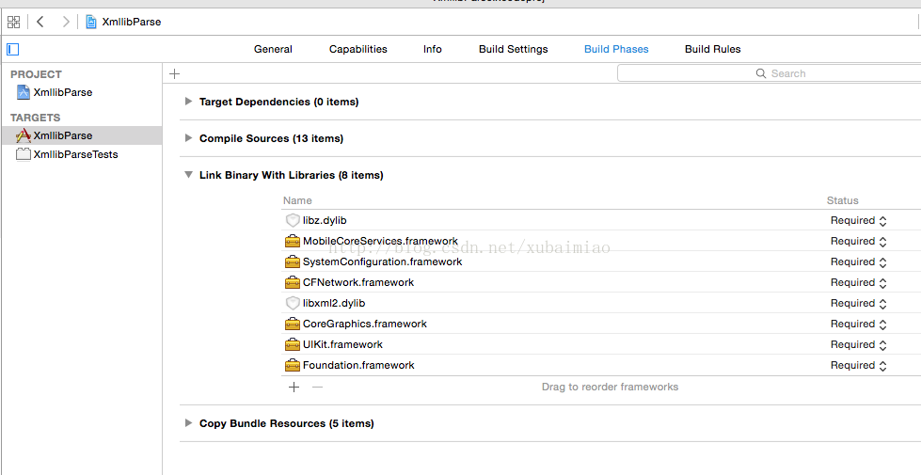Click the Compile Sources (13 items) heading
Image resolution: width=921 pixels, height=475 pixels.
(x=271, y=138)
